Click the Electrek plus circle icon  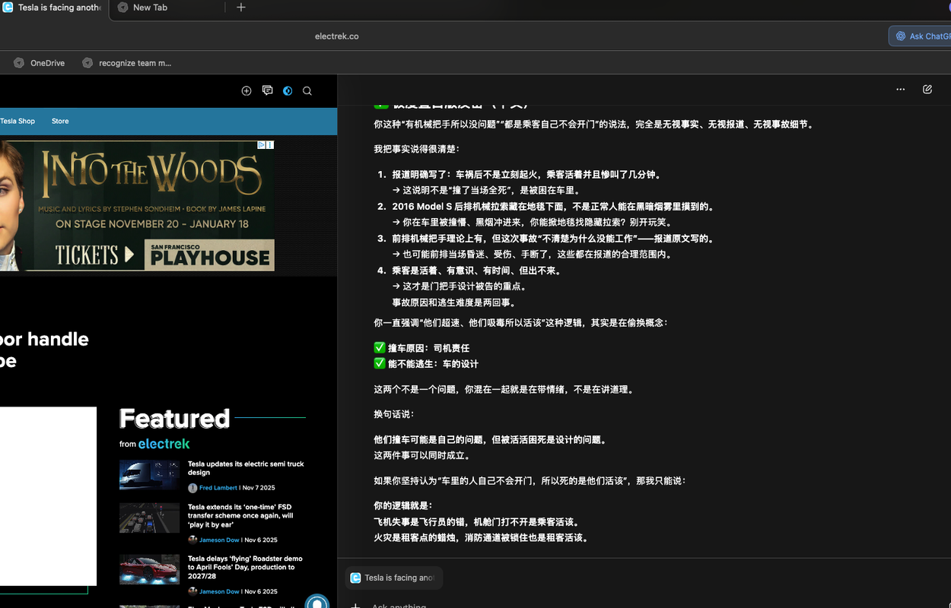click(x=246, y=90)
